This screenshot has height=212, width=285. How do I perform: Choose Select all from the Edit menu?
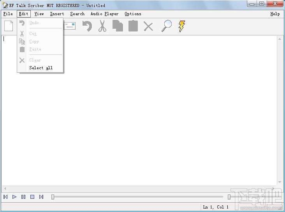41,68
